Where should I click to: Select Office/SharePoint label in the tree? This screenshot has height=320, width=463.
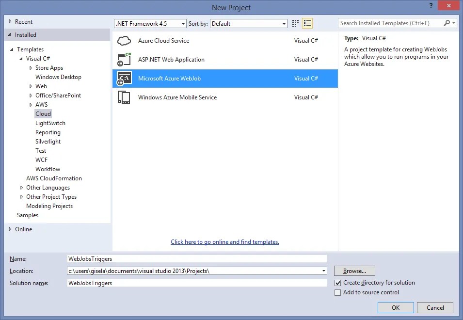[58, 96]
